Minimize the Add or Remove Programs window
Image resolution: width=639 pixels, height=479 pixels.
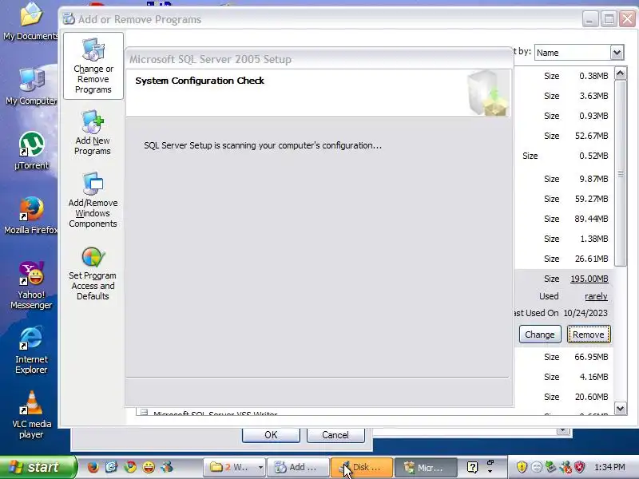[x=589, y=19]
